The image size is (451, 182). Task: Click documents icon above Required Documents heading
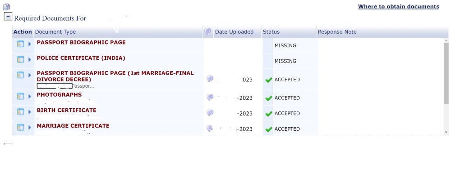[x=7, y=7]
